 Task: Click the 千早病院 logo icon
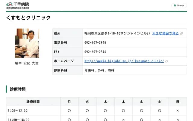click(x=9, y=4)
